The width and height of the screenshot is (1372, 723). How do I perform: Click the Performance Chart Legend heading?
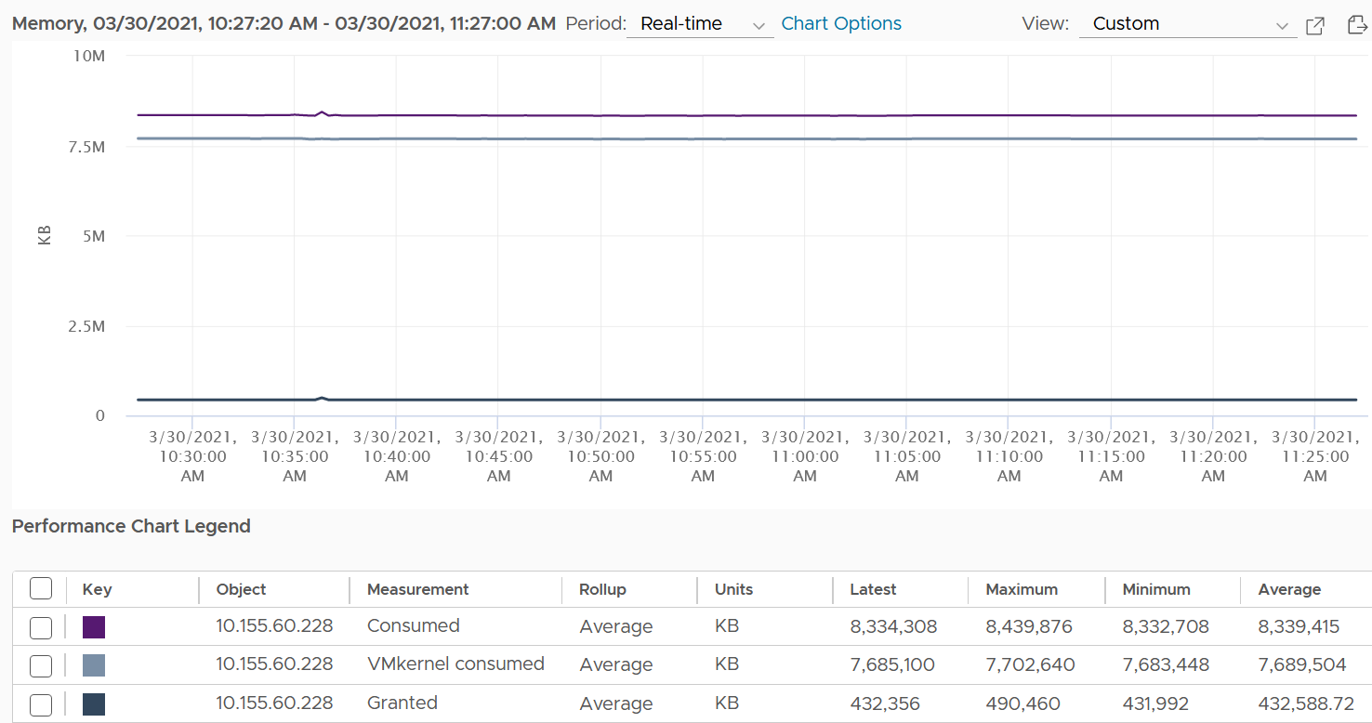131,526
